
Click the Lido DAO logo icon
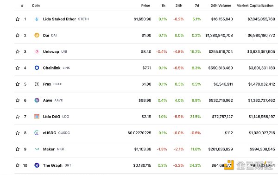(37, 117)
